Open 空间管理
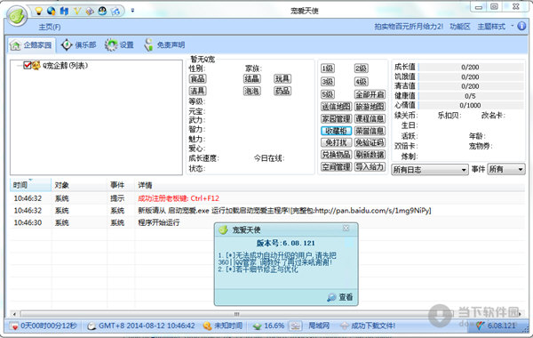Image resolution: width=533 pixels, height=338 pixels. [x=336, y=167]
